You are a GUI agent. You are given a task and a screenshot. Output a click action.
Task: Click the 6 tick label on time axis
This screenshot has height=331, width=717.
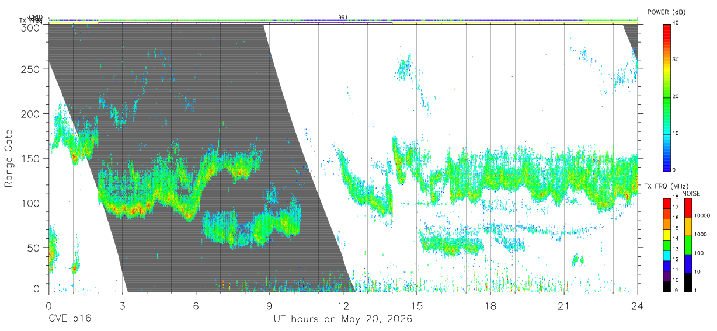pos(196,306)
